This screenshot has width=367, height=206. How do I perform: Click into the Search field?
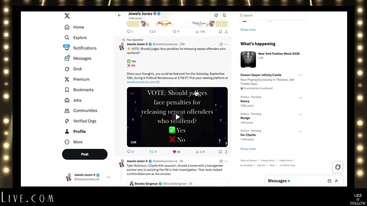(x=272, y=15)
